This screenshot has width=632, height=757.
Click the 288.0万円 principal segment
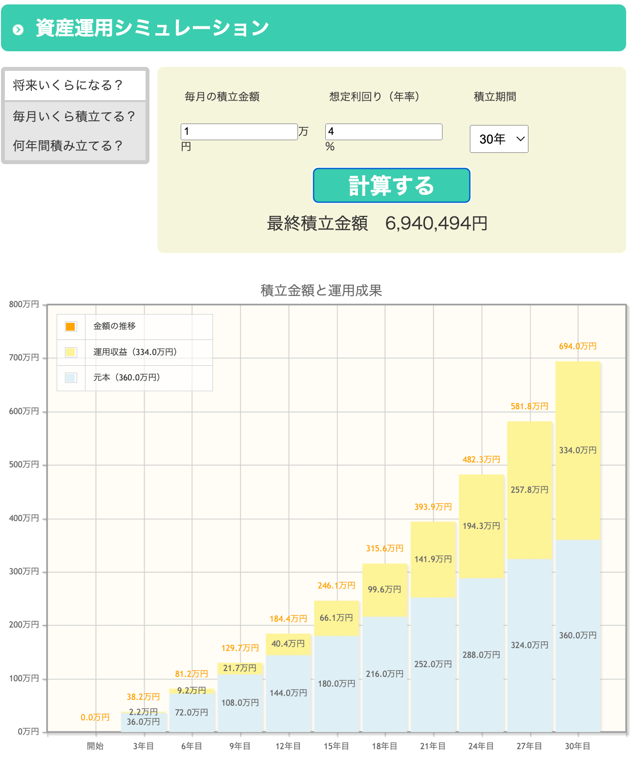[x=482, y=655]
